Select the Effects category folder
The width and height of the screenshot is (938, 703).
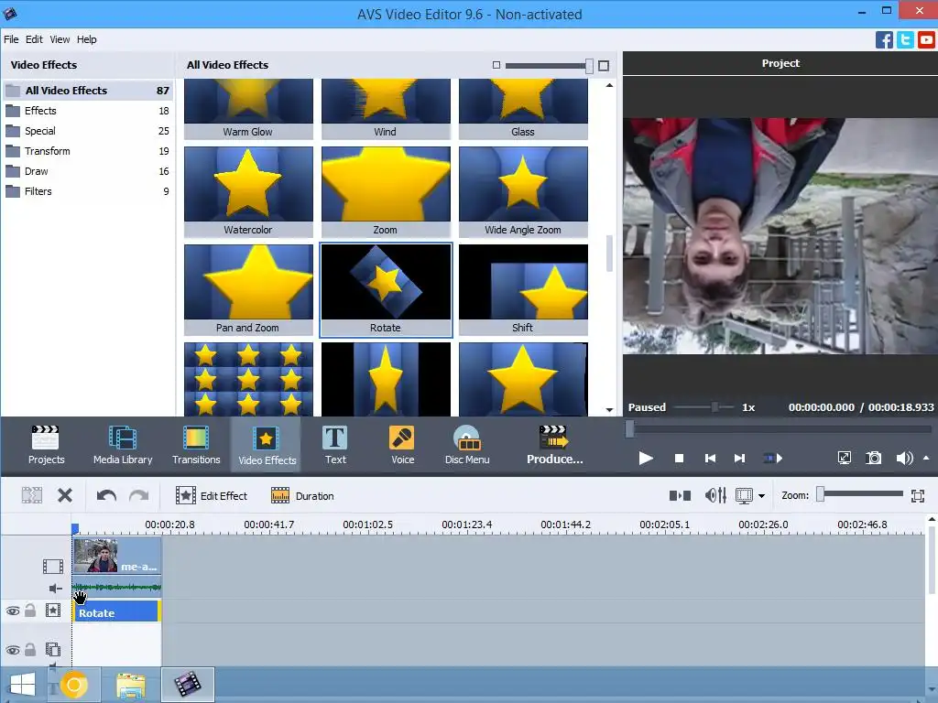point(87,111)
